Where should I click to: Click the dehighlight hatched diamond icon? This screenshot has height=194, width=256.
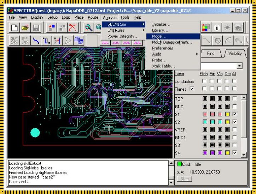click(x=238, y=28)
